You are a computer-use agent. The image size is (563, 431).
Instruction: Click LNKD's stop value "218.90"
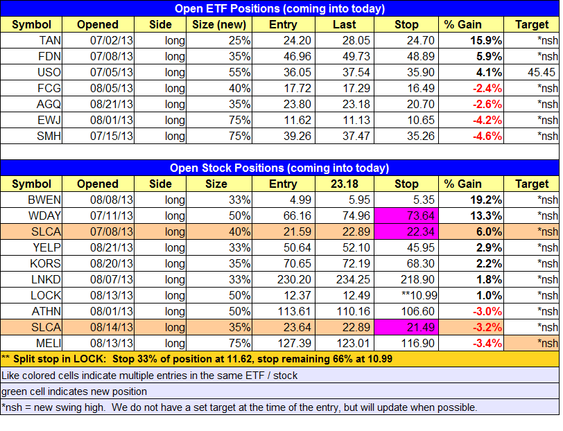point(406,279)
